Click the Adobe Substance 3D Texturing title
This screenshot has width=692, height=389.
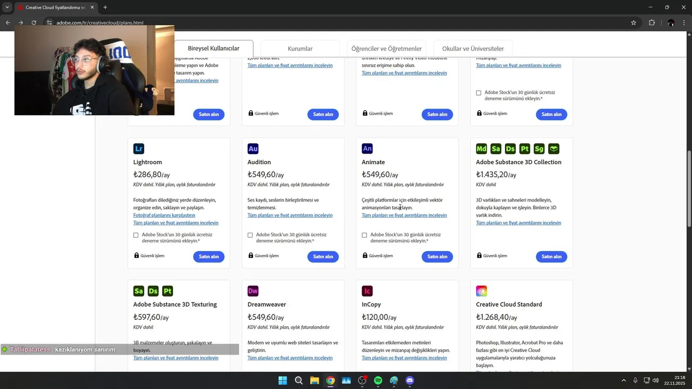175,304
